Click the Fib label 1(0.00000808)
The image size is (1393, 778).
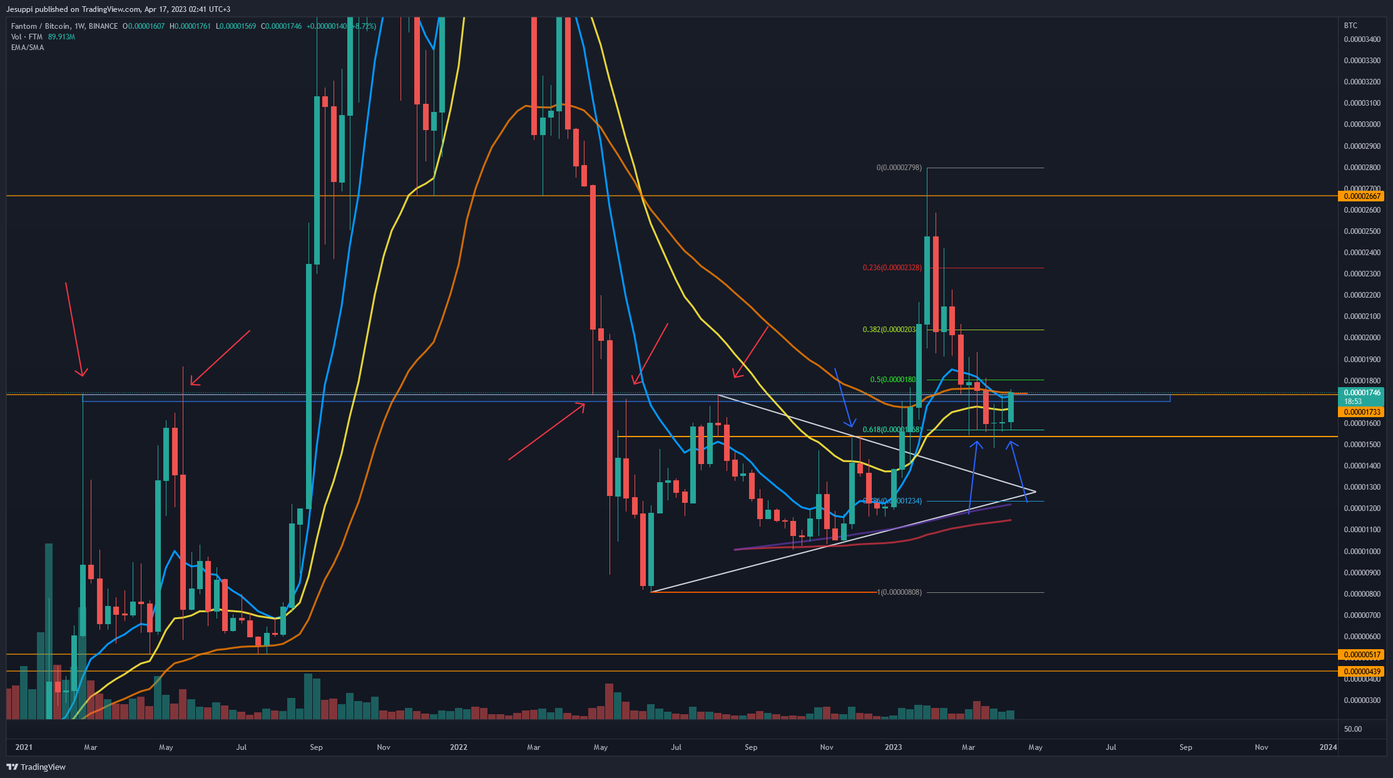(899, 592)
